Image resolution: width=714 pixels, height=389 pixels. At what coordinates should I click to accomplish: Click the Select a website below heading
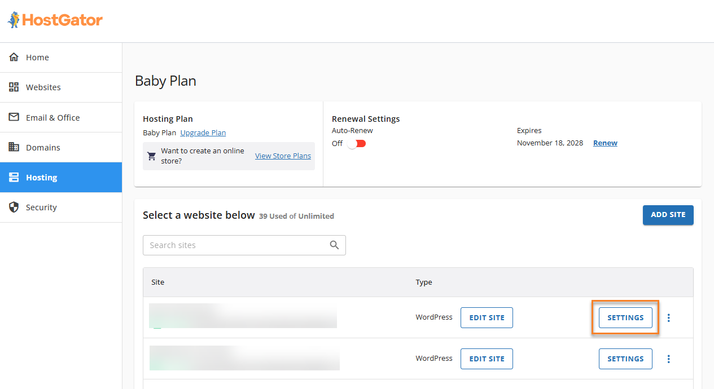click(199, 215)
